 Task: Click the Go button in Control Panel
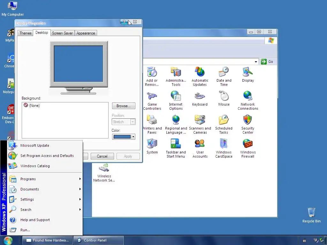point(267,62)
